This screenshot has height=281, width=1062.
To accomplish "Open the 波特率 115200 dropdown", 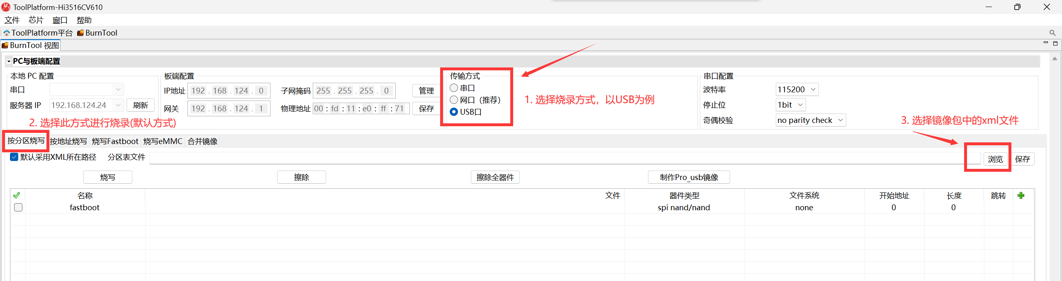I will coord(796,89).
